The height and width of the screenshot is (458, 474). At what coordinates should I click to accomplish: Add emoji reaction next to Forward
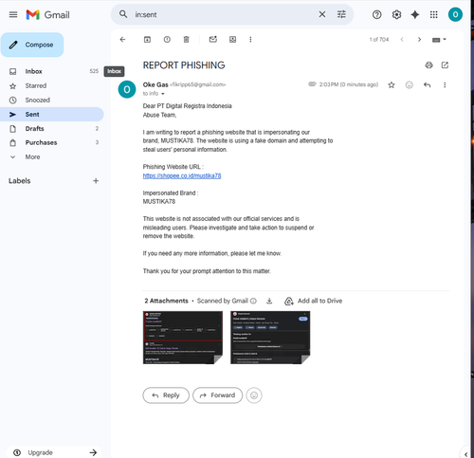tap(254, 395)
